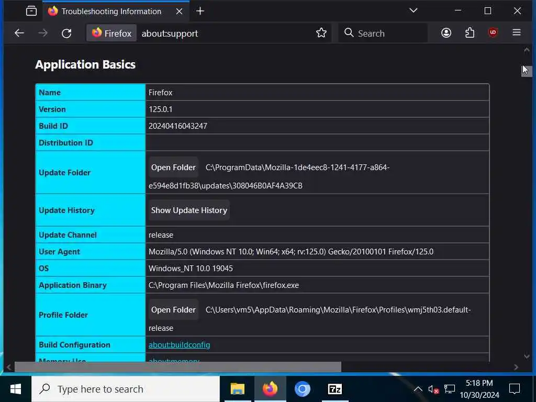Click the scroll right arrow
536x402 pixels.
coord(516,367)
